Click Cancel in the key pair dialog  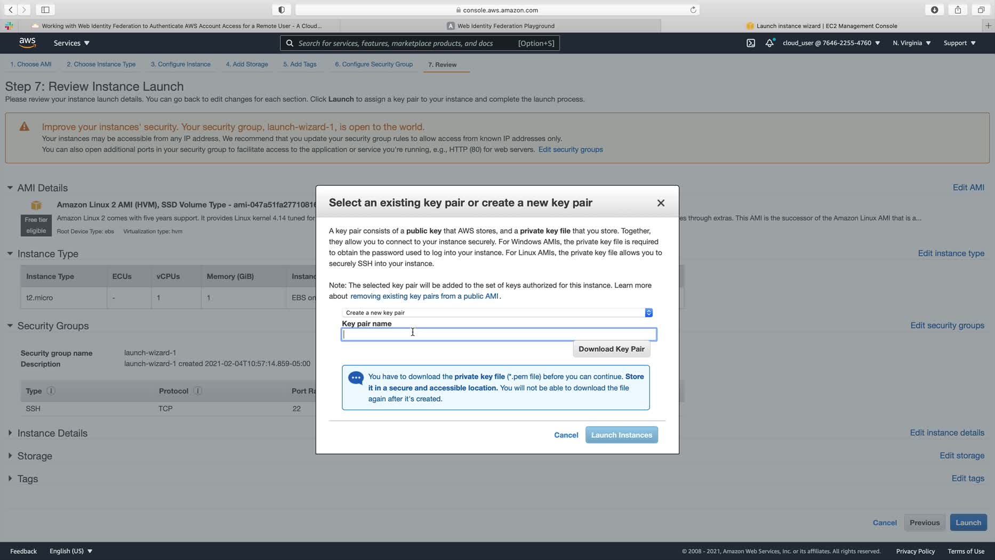pos(566,435)
